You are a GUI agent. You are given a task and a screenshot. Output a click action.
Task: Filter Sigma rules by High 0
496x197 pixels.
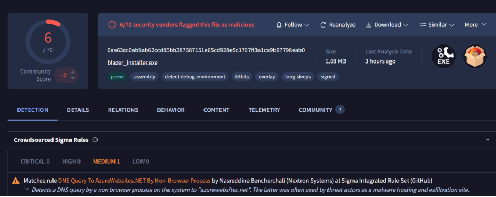pyautogui.click(x=71, y=162)
